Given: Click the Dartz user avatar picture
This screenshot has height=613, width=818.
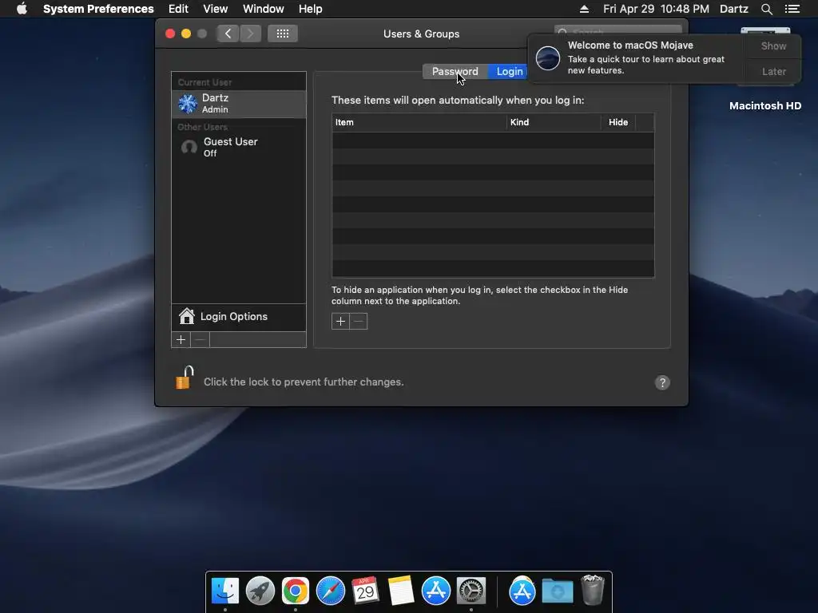Looking at the screenshot, I should coord(188,104).
